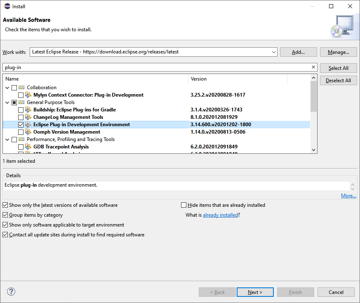Screen dimensions: 360x303
Task: Open the More... details link
Action: [348, 196]
